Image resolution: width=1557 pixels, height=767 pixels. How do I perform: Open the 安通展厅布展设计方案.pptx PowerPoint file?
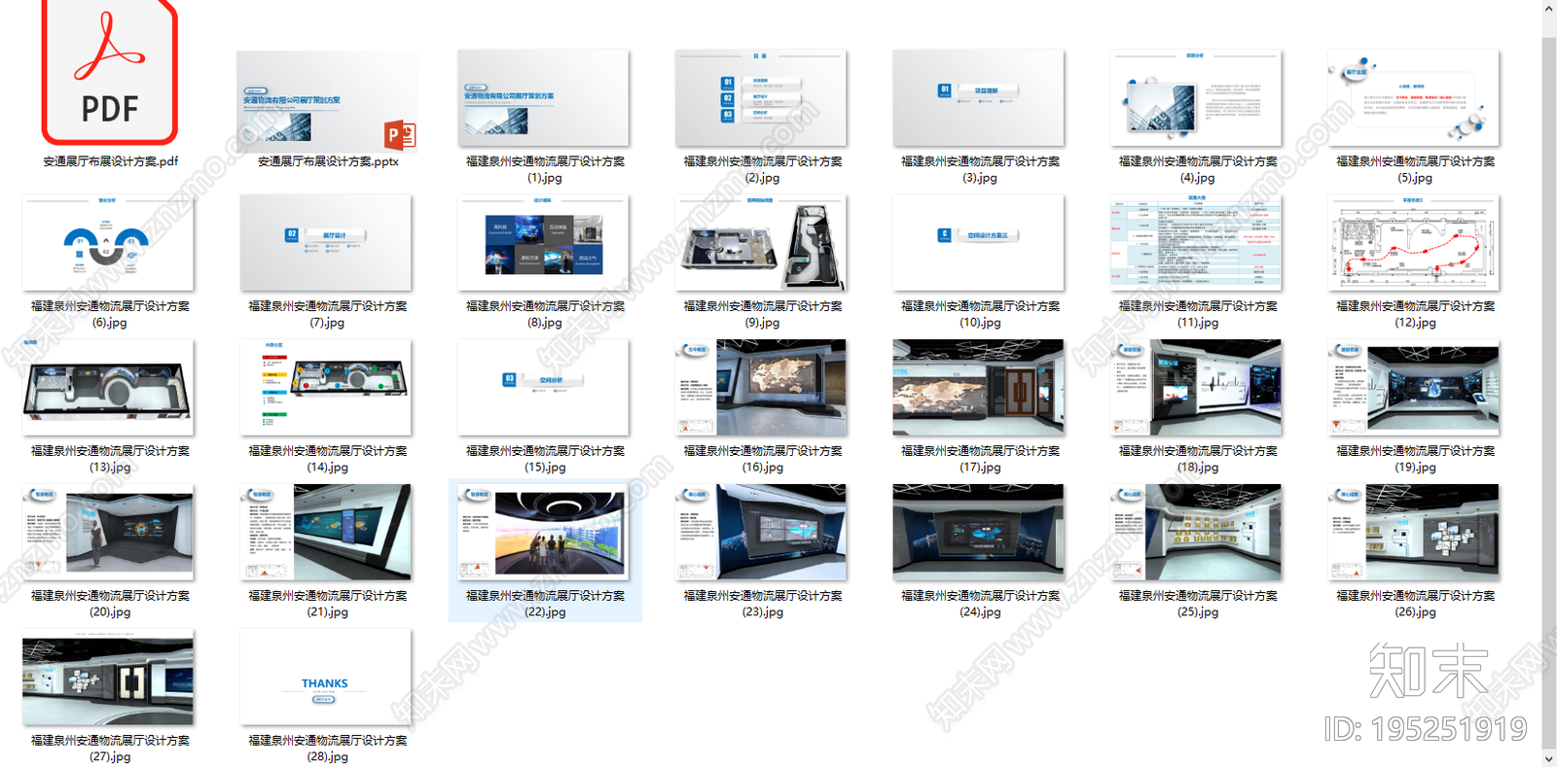327,100
